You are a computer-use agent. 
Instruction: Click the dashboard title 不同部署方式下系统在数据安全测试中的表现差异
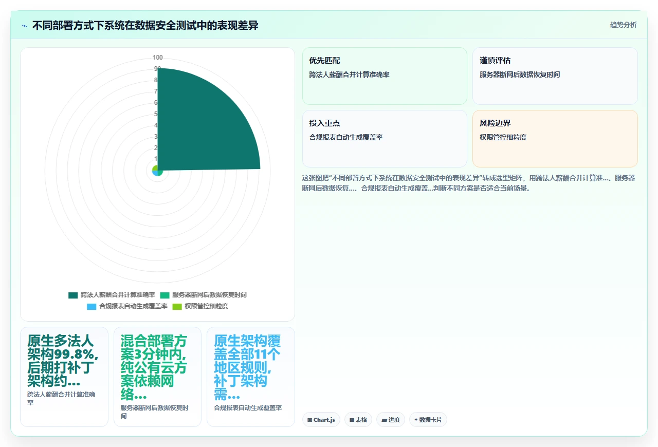click(145, 26)
